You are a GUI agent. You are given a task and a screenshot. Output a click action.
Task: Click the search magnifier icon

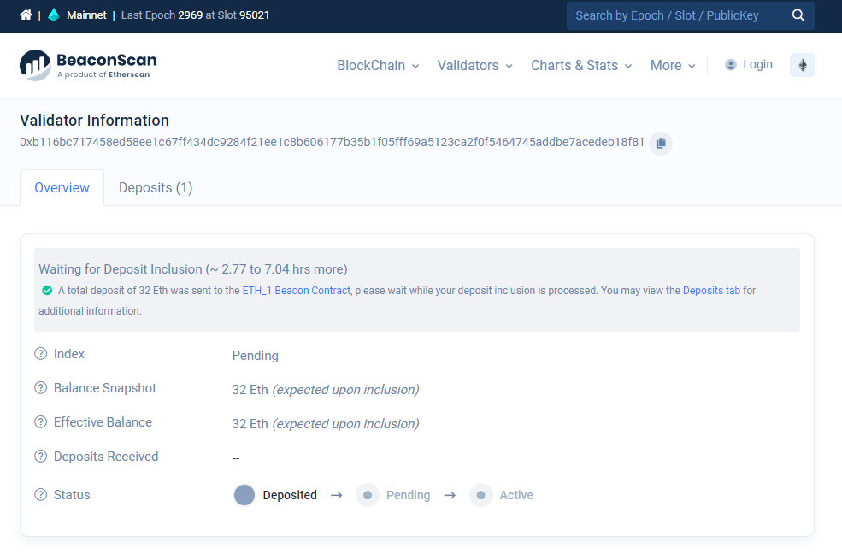click(x=798, y=15)
